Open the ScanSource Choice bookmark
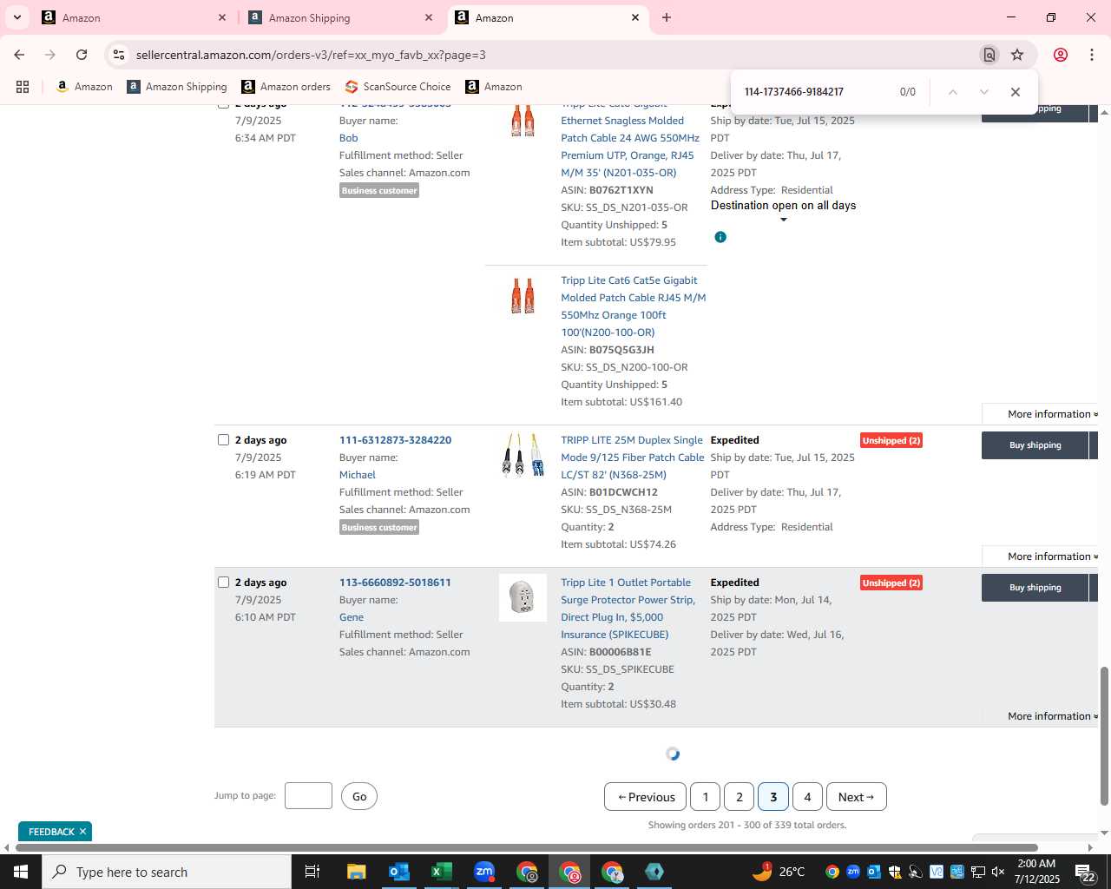Image resolution: width=1111 pixels, height=889 pixels. 398,87
